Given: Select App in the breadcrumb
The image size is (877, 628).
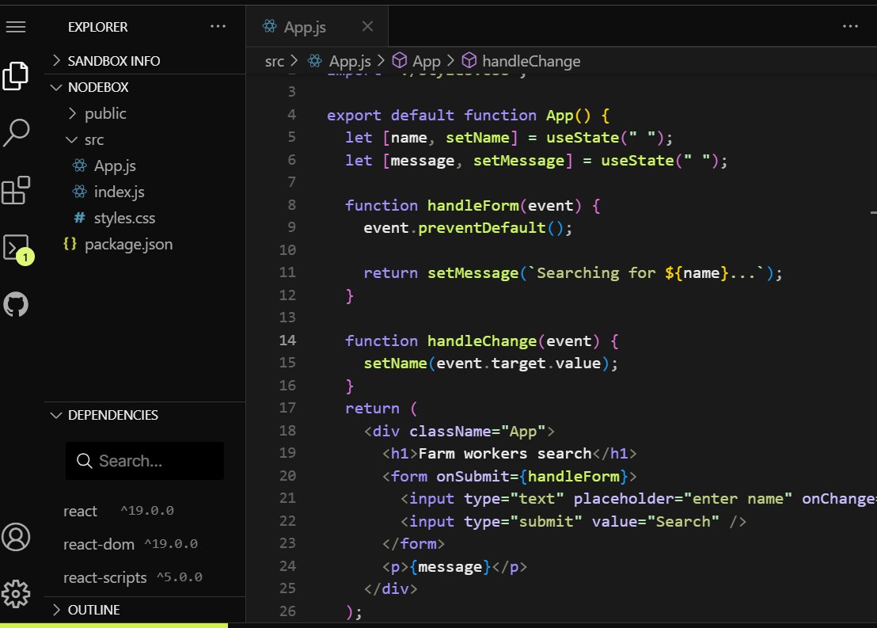Looking at the screenshot, I should click(426, 61).
